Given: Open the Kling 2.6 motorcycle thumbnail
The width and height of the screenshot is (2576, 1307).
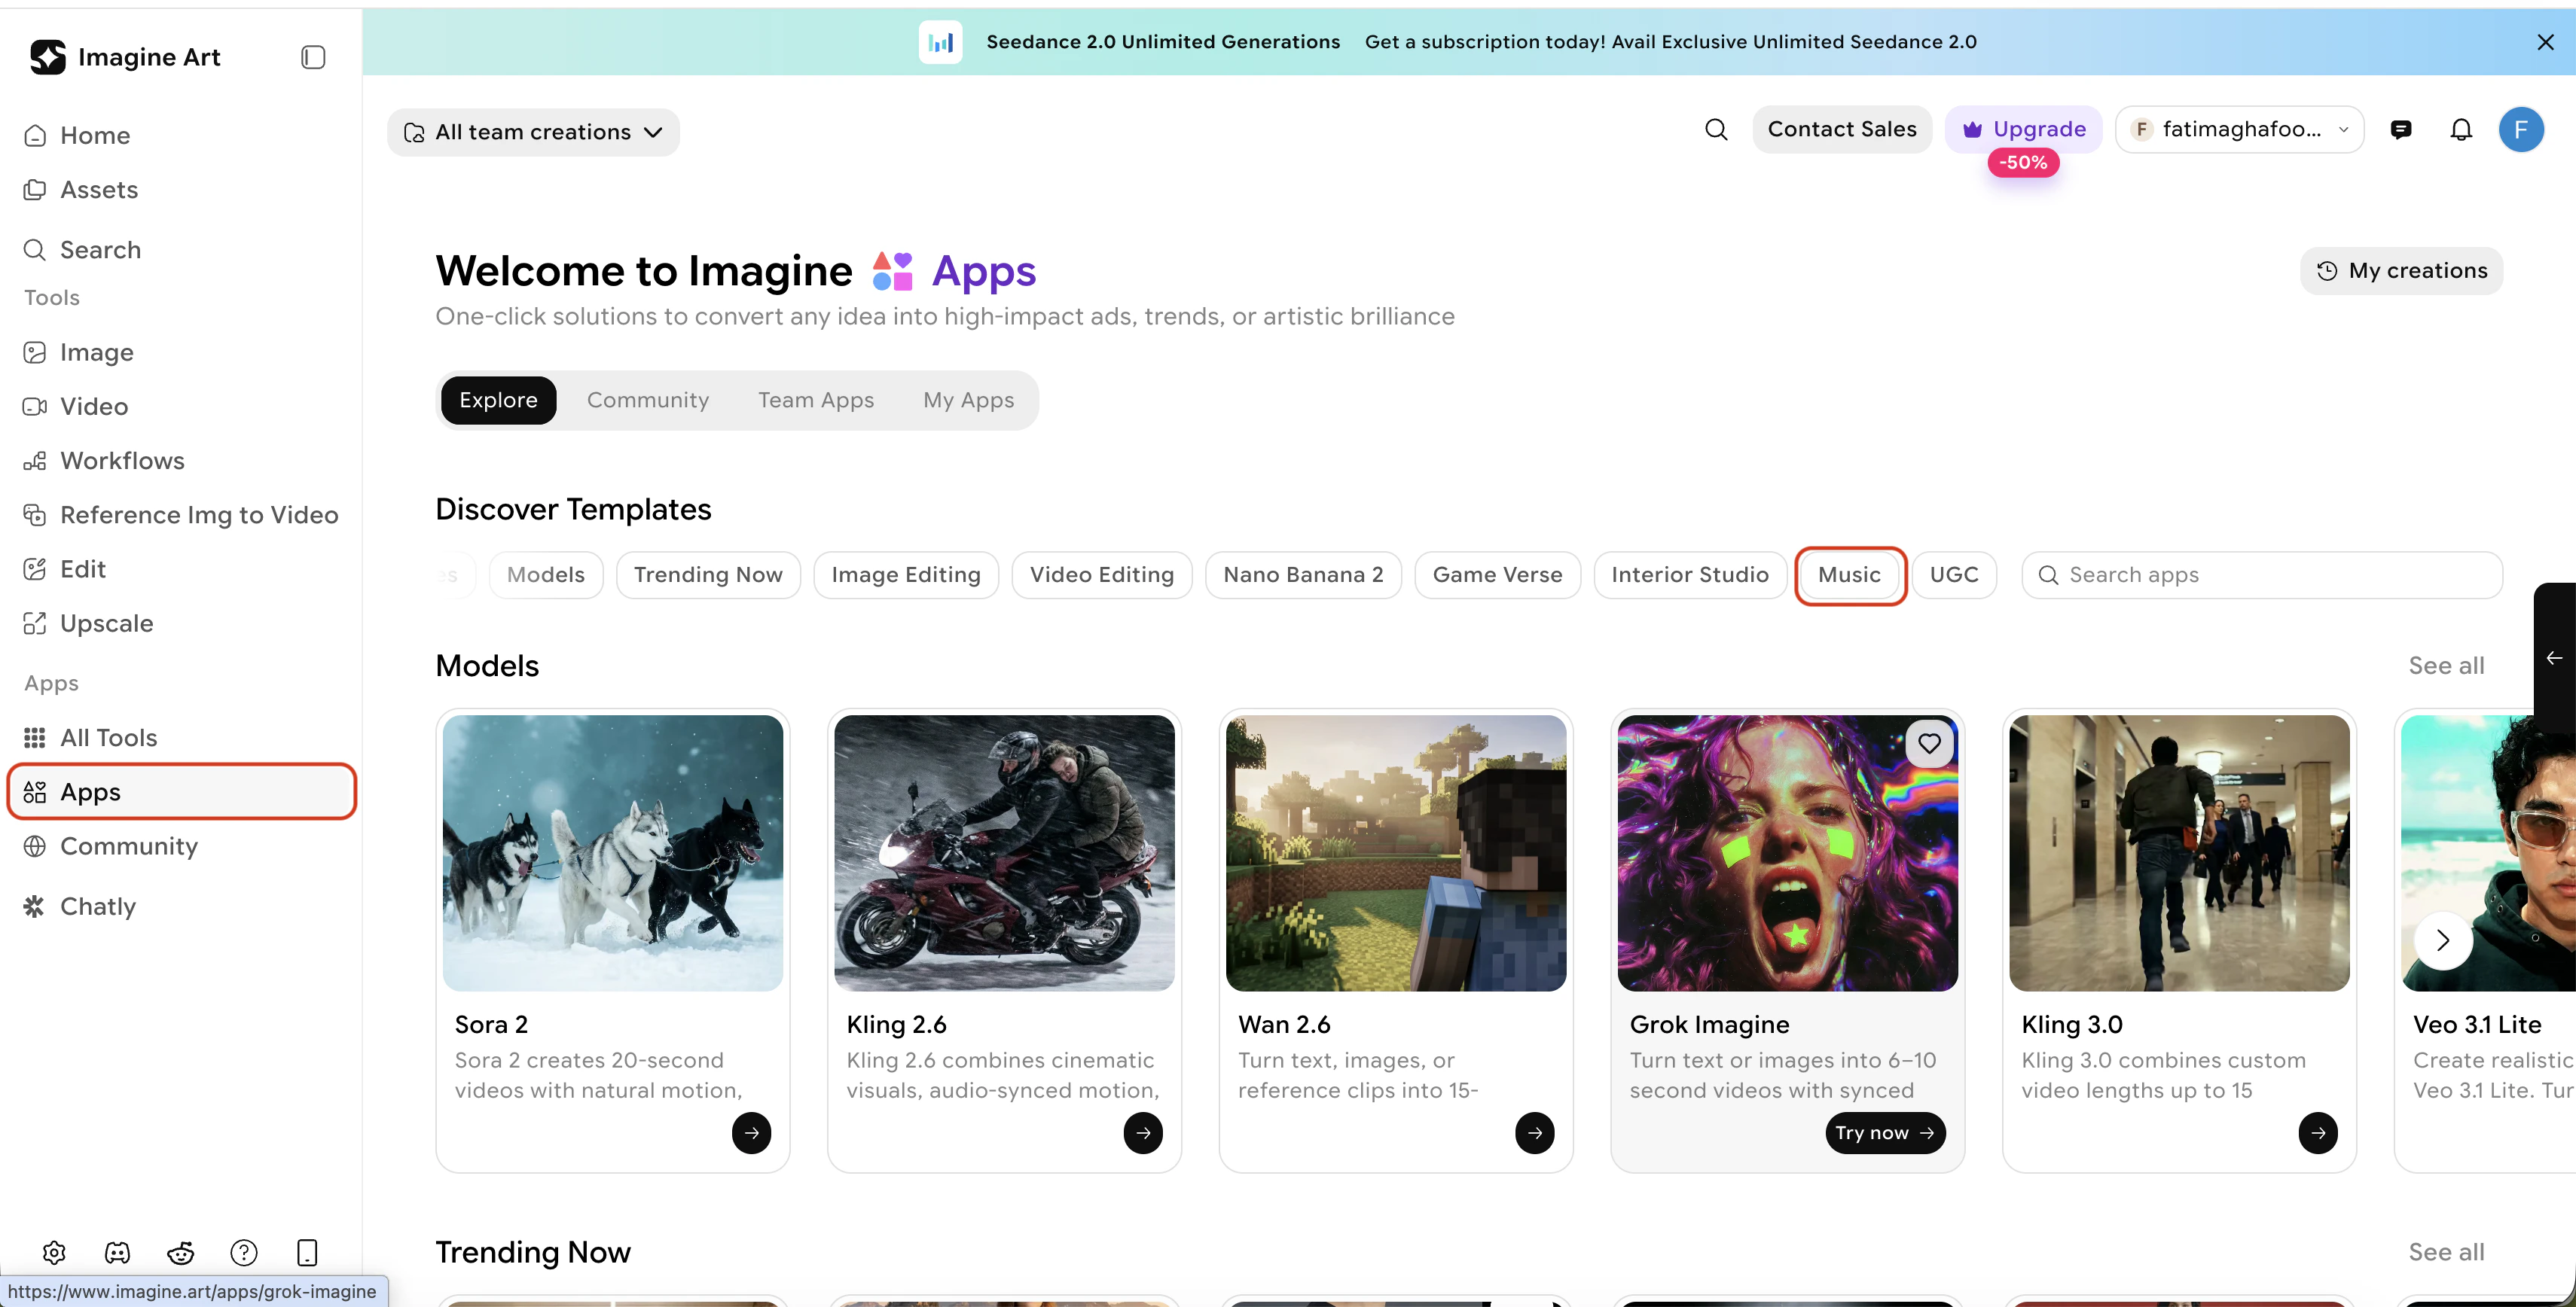Looking at the screenshot, I should [1004, 852].
